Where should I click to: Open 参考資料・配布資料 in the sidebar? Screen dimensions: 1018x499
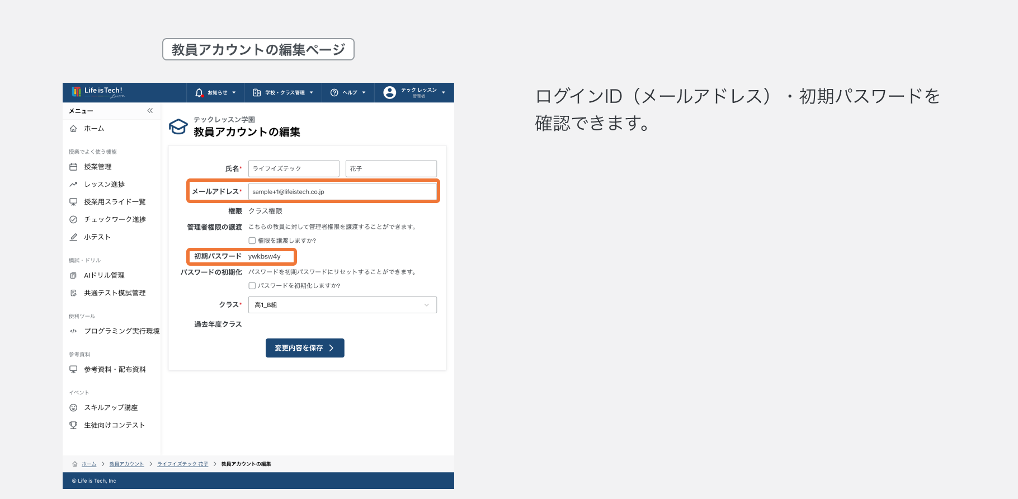(115, 369)
